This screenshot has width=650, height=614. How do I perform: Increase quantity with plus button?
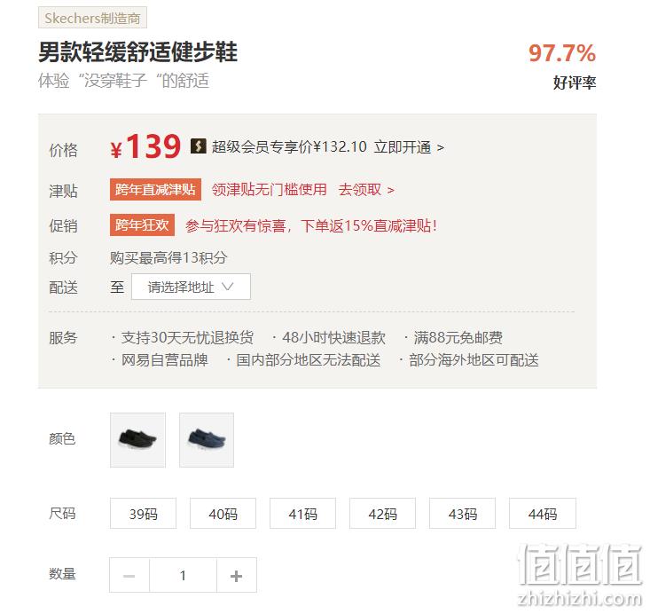(236, 575)
